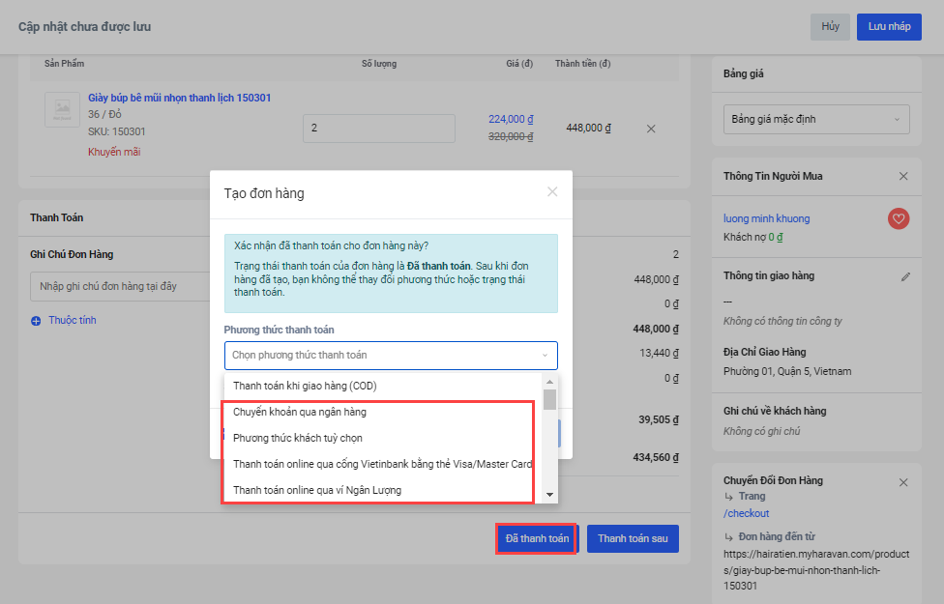Select Thanh toán online qua ví Ngân Lượng
944x604 pixels.
(x=317, y=490)
